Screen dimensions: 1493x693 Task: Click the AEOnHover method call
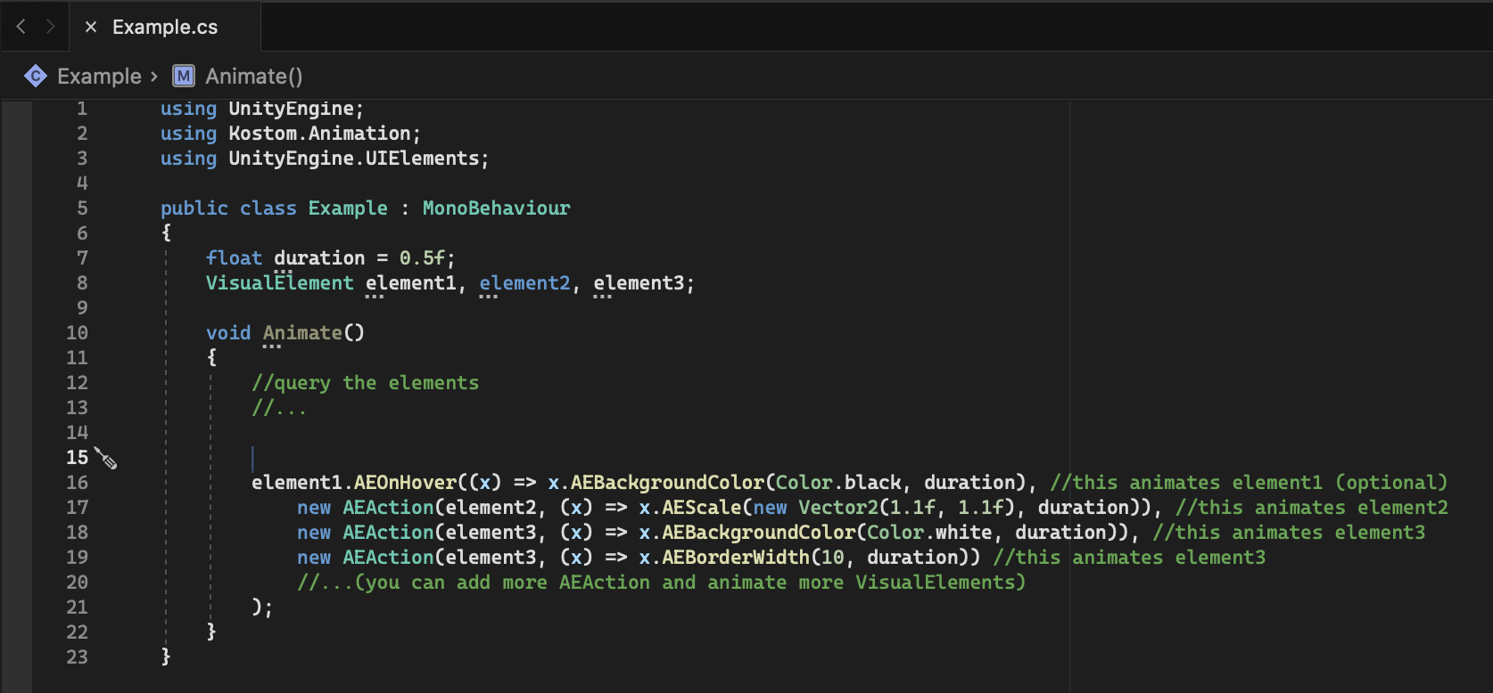coord(405,482)
